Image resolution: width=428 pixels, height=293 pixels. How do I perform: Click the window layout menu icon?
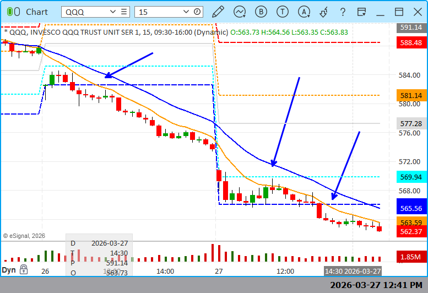coord(362,12)
